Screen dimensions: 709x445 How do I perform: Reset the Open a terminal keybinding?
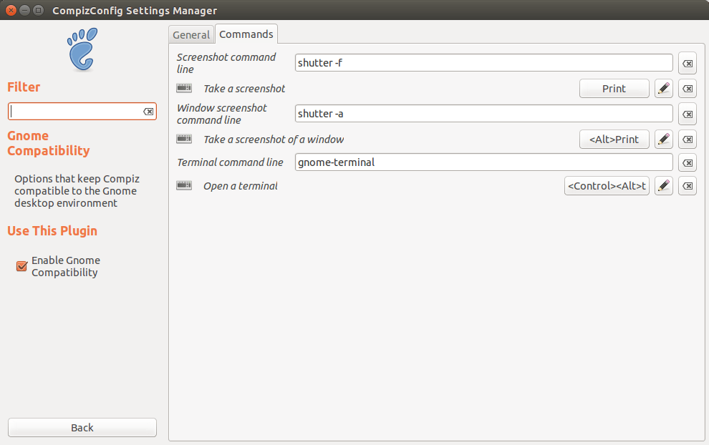coord(687,186)
